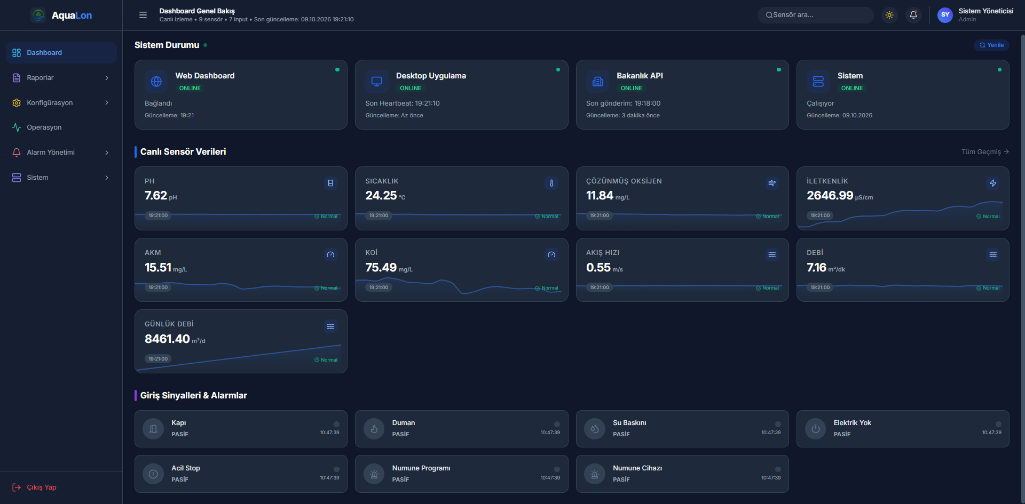Click the Web Dashboard globe icon

pos(156,82)
